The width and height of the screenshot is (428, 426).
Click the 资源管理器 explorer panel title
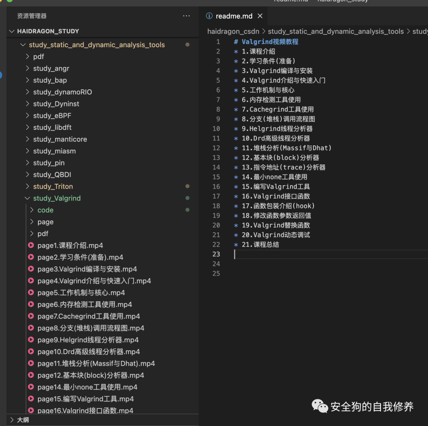click(32, 16)
